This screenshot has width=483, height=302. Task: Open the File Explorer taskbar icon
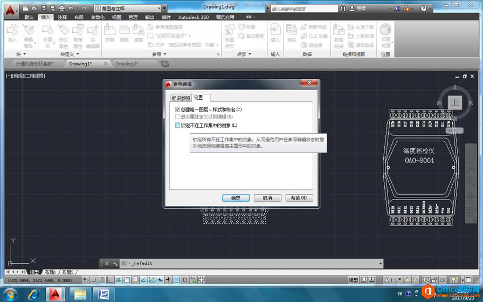pos(80,294)
